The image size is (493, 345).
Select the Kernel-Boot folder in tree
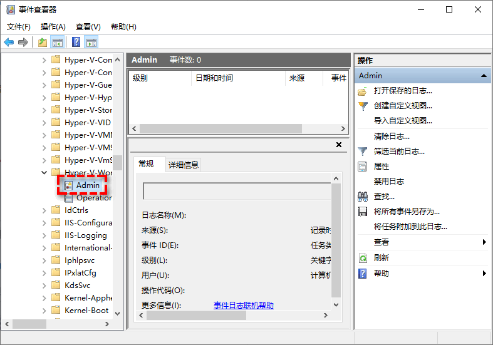point(86,311)
